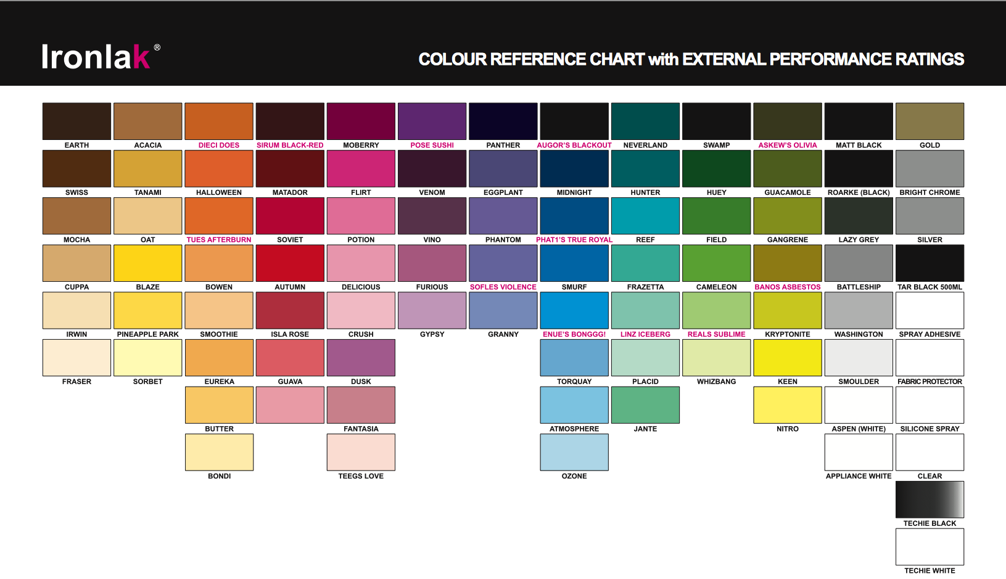Select the TANAMI swatch
The height and width of the screenshot is (579, 1006).
148,169
